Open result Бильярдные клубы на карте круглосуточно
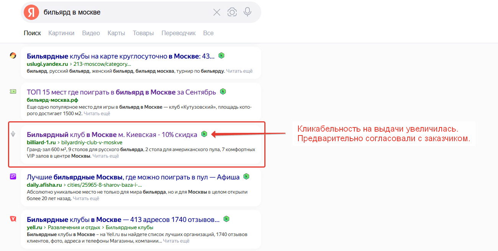498x251 pixels. pyautogui.click(x=121, y=56)
